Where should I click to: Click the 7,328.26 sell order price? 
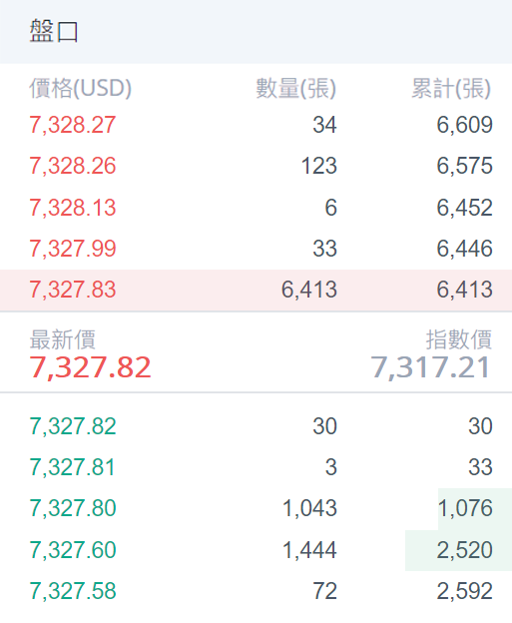click(73, 166)
